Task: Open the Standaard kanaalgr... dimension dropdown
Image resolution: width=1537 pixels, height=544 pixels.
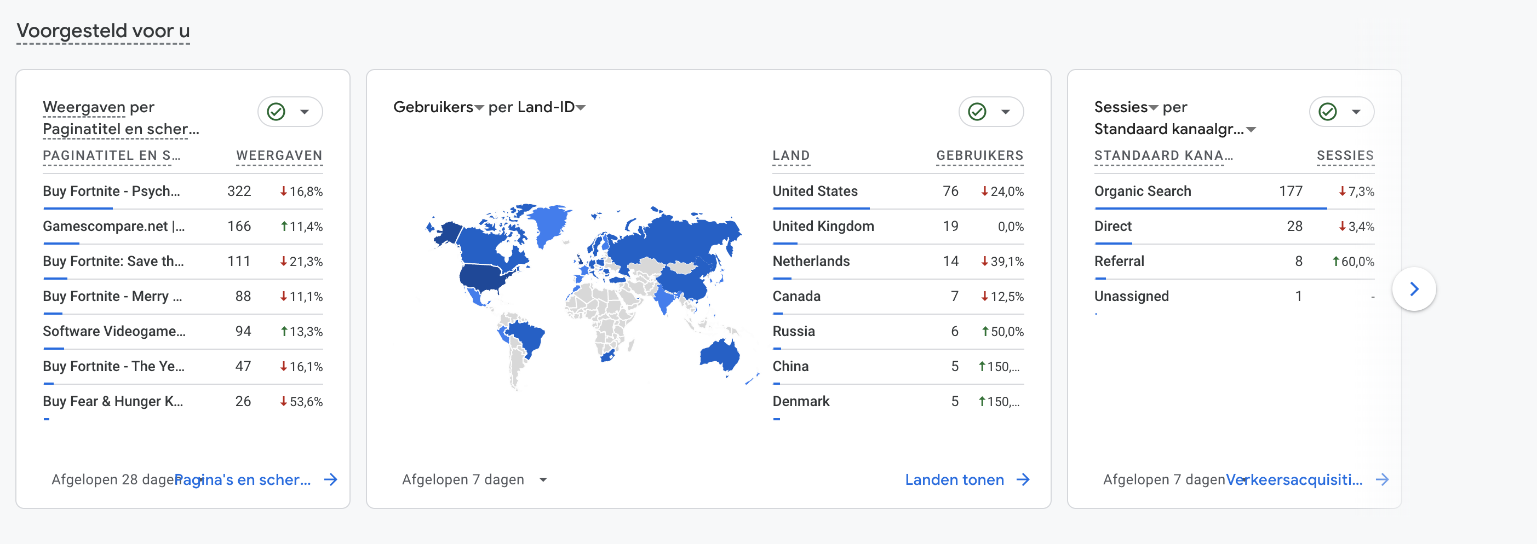Action: click(x=1175, y=129)
